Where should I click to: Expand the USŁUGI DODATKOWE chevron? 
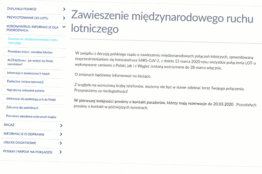tap(61, 143)
